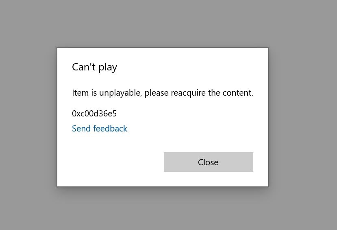This screenshot has height=230, width=337.
Task: Open the Send feedback link
Action: (x=100, y=129)
